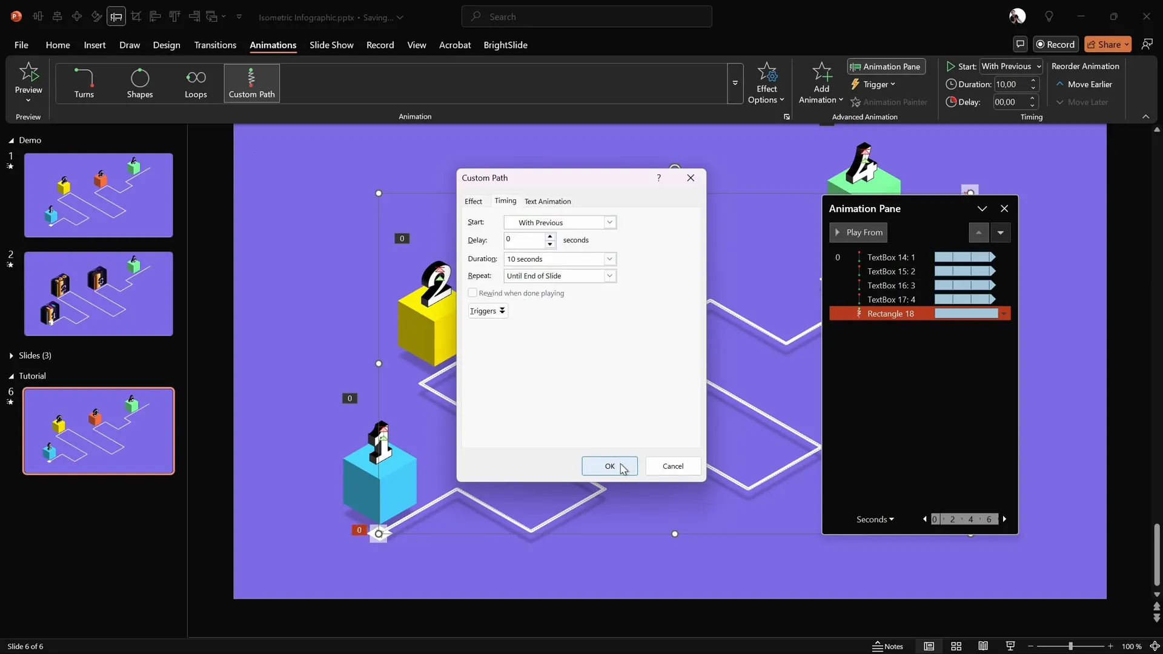The image size is (1163, 654).
Task: Move animation up with pane arrow
Action: coord(978,233)
